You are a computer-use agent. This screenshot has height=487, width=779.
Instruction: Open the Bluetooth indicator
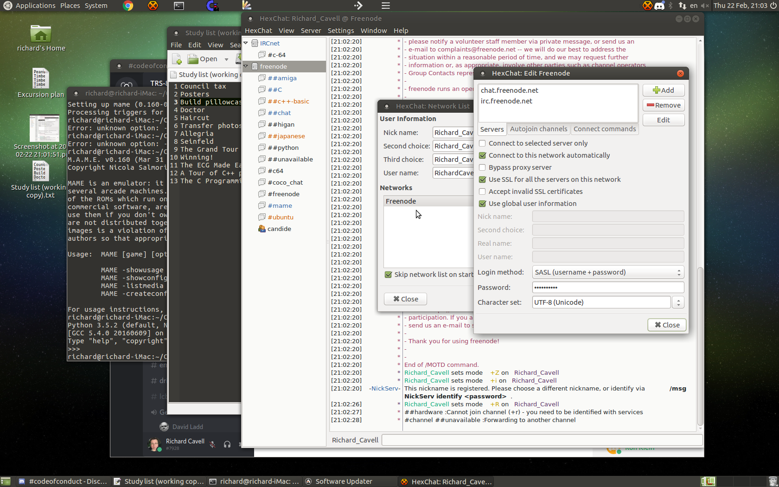[670, 6]
